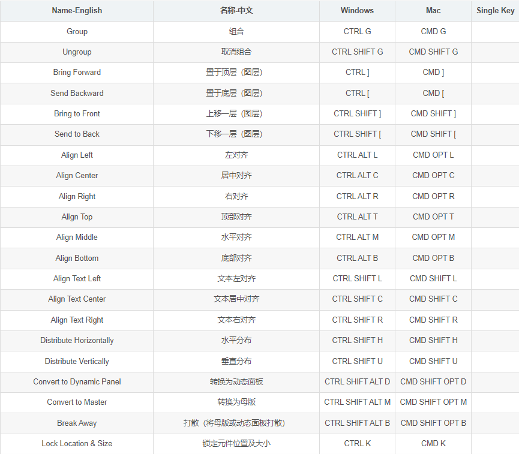Select the Bring Forward row label
The height and width of the screenshot is (454, 519).
77,72
